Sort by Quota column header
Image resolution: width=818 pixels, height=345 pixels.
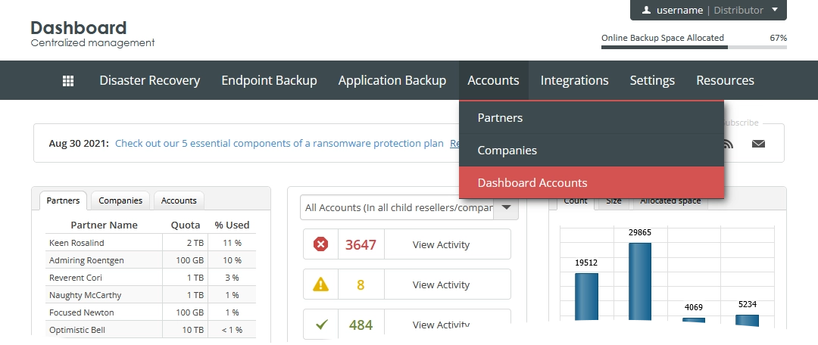point(186,225)
